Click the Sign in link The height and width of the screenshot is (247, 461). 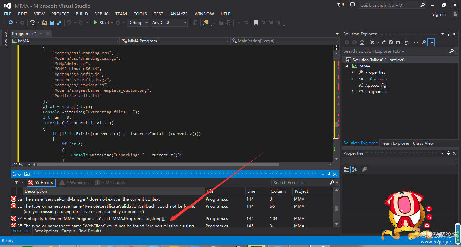coord(438,14)
